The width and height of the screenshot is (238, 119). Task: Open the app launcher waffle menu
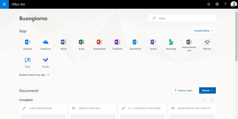[4, 4]
